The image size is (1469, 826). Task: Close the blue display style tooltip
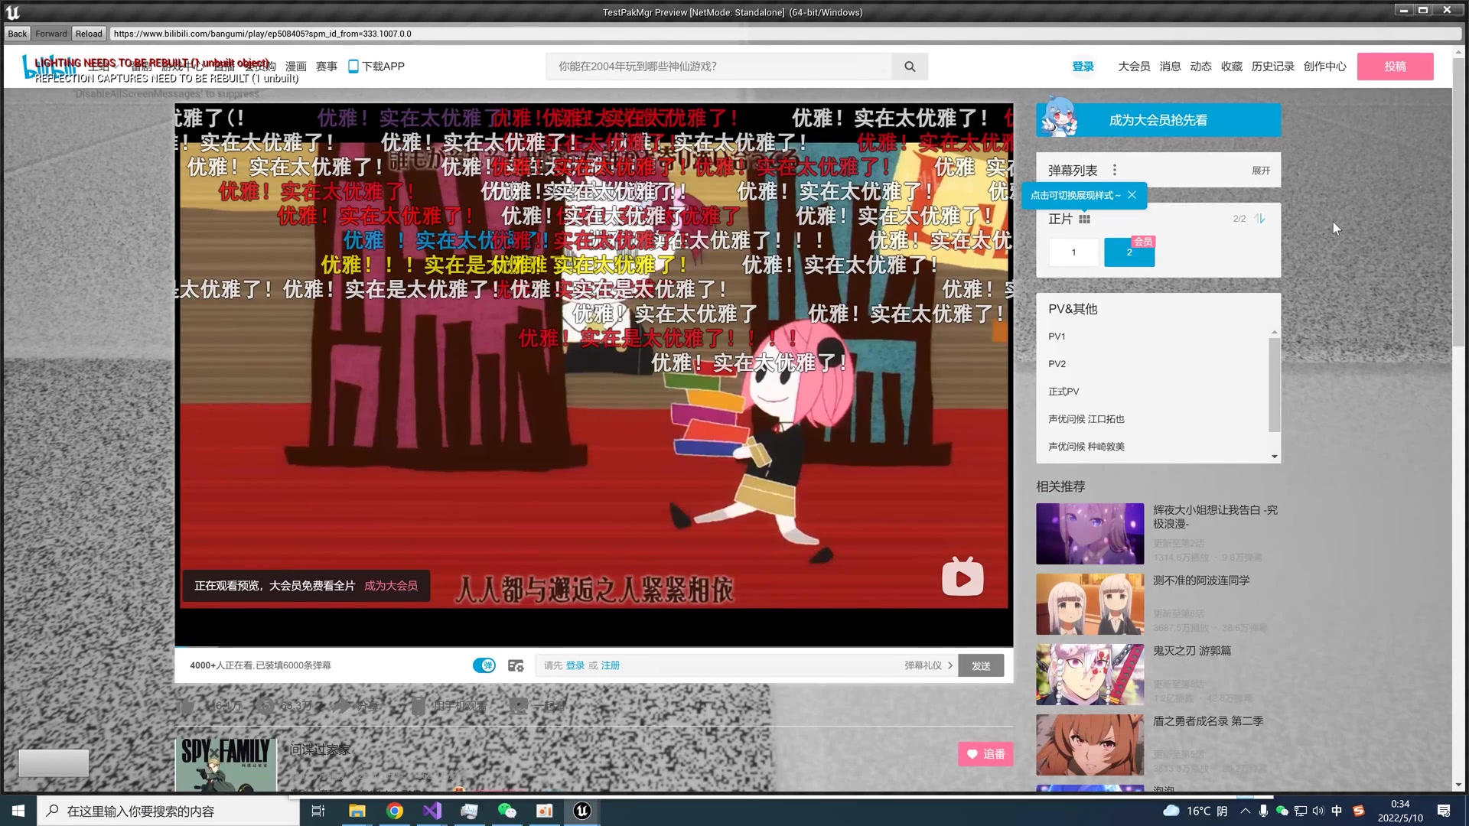[x=1132, y=195]
